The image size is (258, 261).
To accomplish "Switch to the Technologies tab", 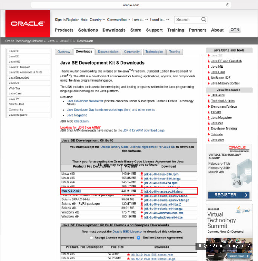I will point(154,52).
